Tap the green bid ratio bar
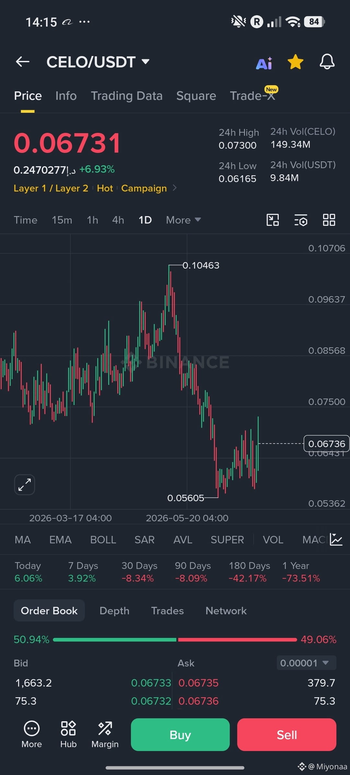The height and width of the screenshot is (775, 350). click(115, 640)
